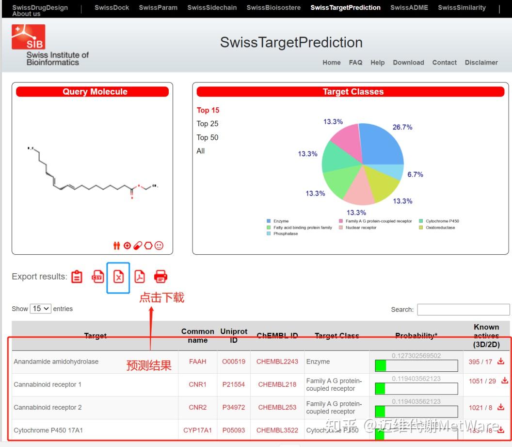Focus the Search input field
The width and height of the screenshot is (512, 447).
point(464,310)
